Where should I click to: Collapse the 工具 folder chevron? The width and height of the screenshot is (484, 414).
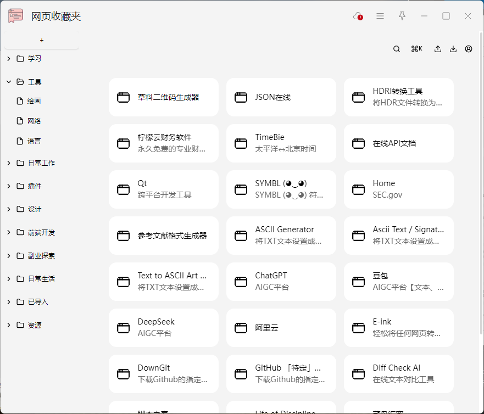(9, 82)
